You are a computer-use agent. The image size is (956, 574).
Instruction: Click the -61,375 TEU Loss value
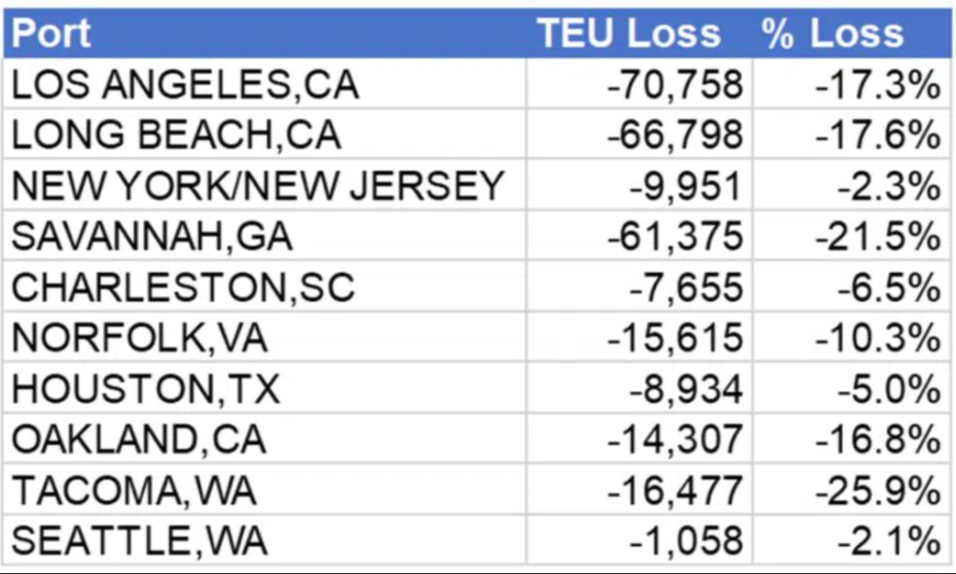pos(675,237)
